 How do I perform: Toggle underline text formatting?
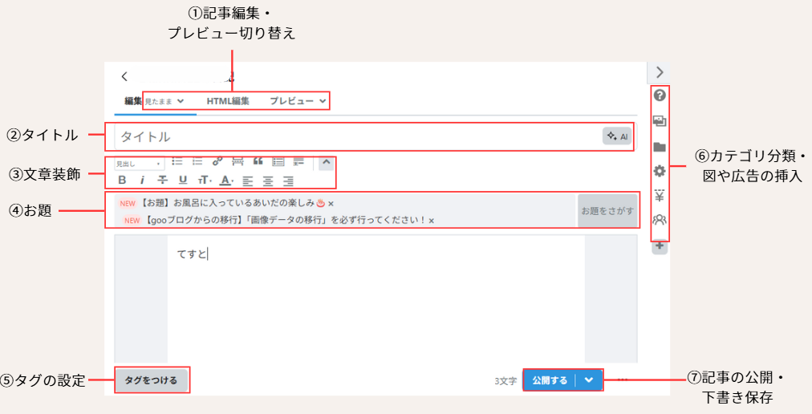[x=183, y=180]
